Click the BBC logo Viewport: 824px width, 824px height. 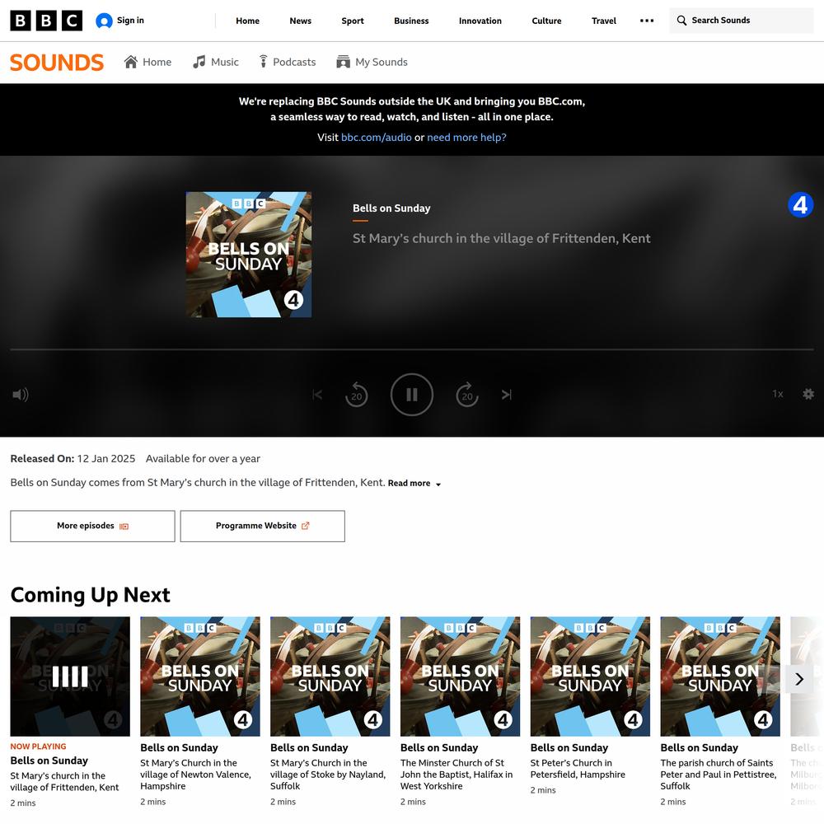[x=46, y=21]
